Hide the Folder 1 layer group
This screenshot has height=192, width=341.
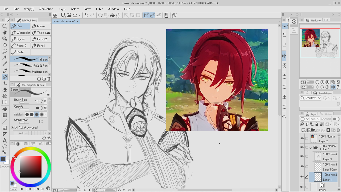coord(302,147)
